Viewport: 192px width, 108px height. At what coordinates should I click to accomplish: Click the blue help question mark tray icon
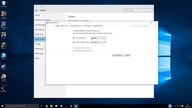[170, 106]
